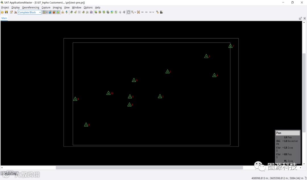The height and width of the screenshot is (180, 307).
Task: Toggle the image display toolbar icon
Action: (x=58, y=12)
